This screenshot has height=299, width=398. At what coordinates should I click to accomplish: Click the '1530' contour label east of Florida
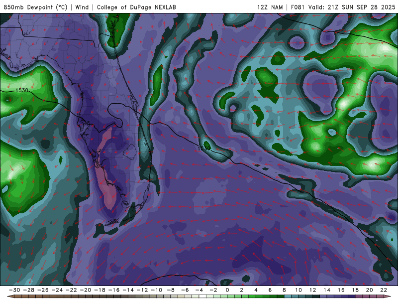204,148
